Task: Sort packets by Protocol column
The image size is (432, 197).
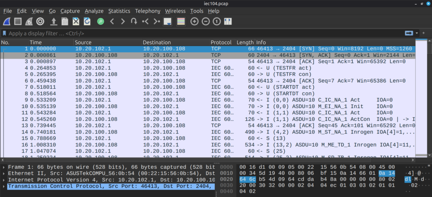Action: 222,43
